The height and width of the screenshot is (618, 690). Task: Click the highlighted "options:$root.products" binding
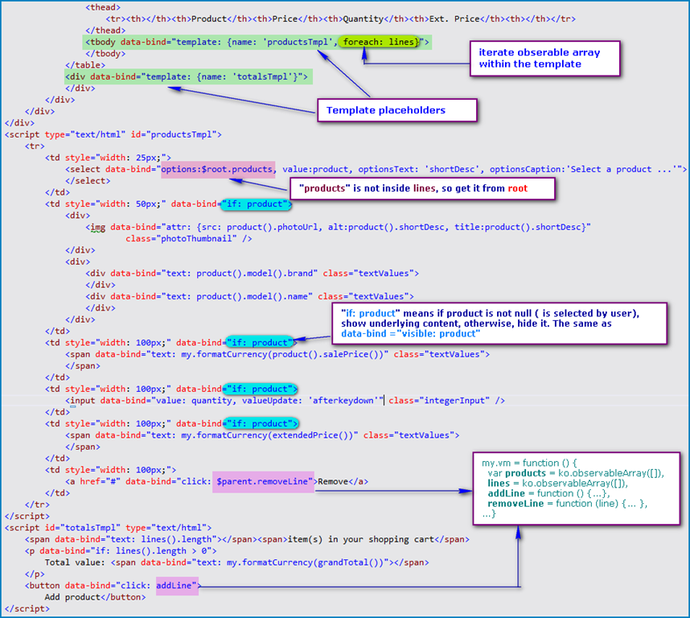pos(216,169)
